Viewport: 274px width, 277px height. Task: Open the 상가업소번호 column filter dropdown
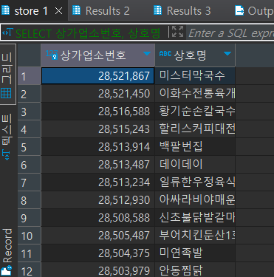tap(147, 53)
